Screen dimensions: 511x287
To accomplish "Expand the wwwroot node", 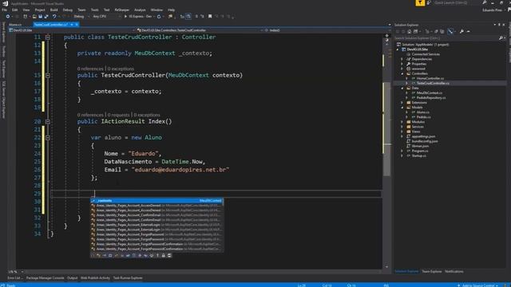I will click(402, 69).
